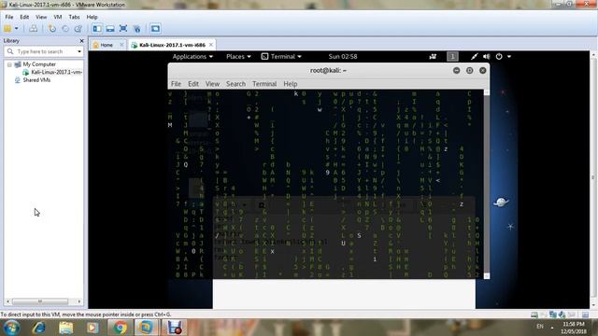Open the terminal window Help menu
The image size is (598, 336).
click(291, 84)
